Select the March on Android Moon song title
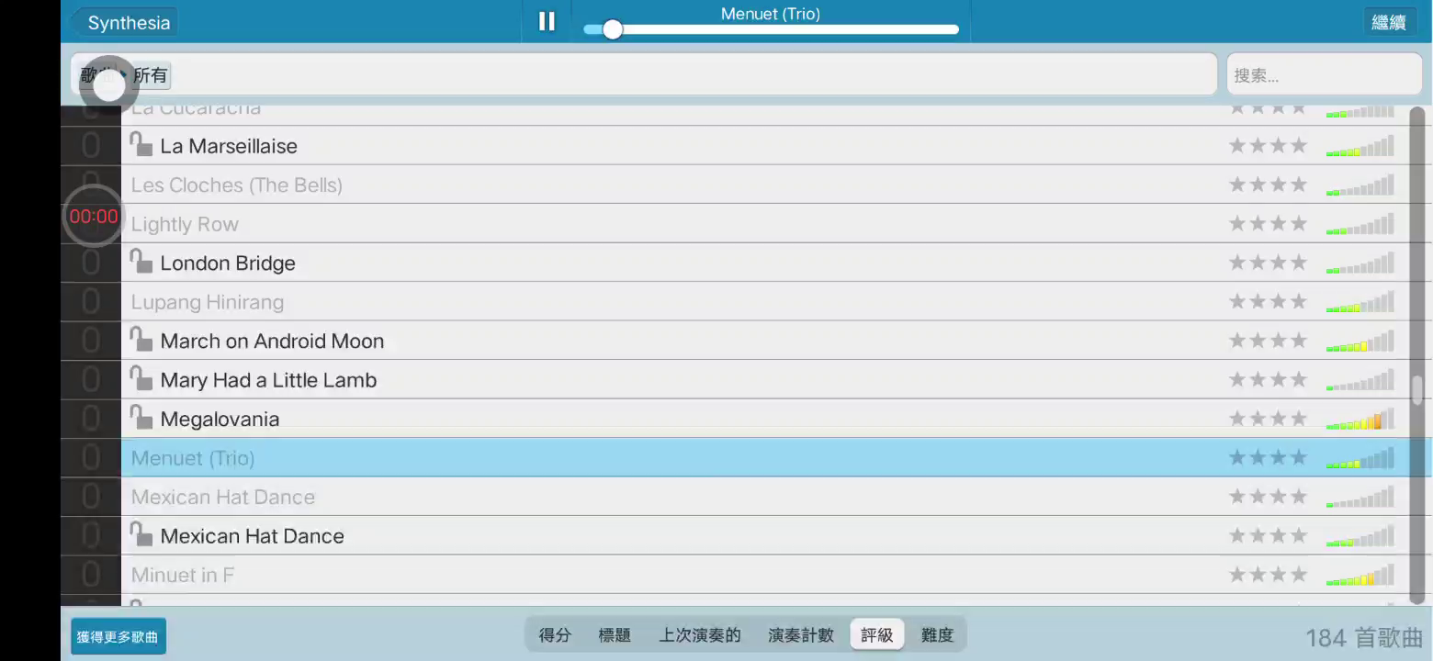Viewport: 1433px width, 661px height. 272,342
